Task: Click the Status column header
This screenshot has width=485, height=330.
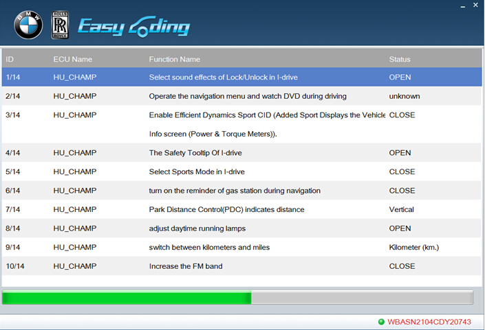Action: click(400, 59)
